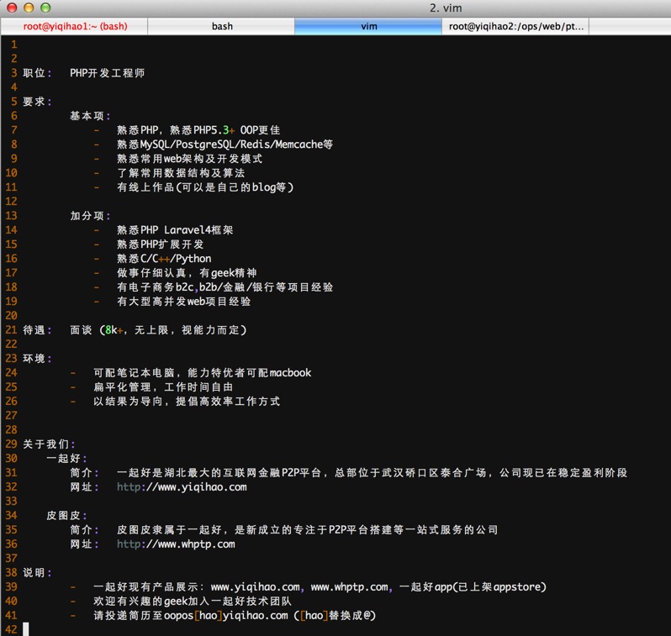Click the red close window button

pyautogui.click(x=11, y=8)
